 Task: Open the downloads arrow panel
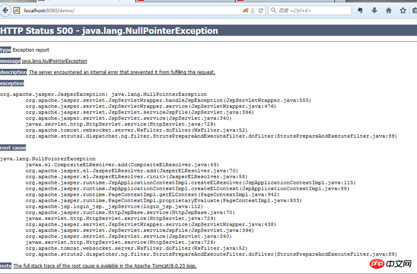pyautogui.click(x=374, y=10)
